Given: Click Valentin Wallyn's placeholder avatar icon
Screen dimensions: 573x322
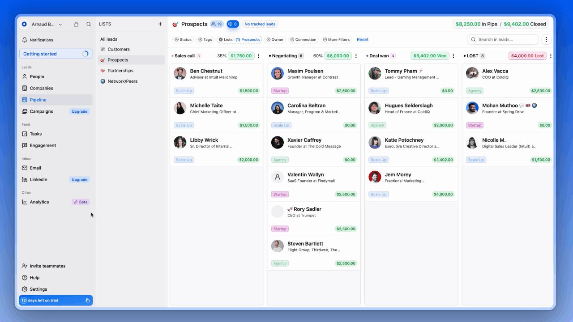Looking at the screenshot, I should click(x=278, y=177).
